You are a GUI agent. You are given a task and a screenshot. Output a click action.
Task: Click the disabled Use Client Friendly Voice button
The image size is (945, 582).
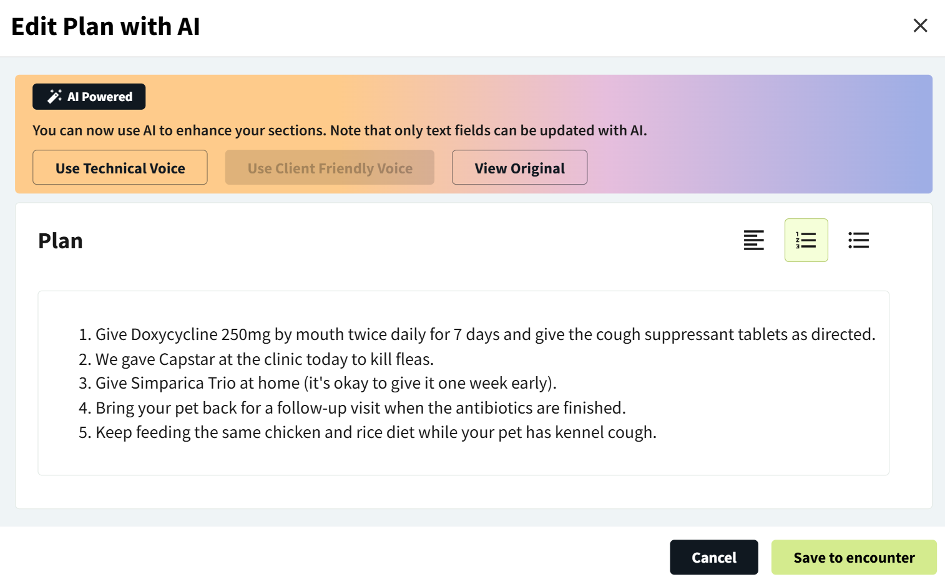(330, 167)
